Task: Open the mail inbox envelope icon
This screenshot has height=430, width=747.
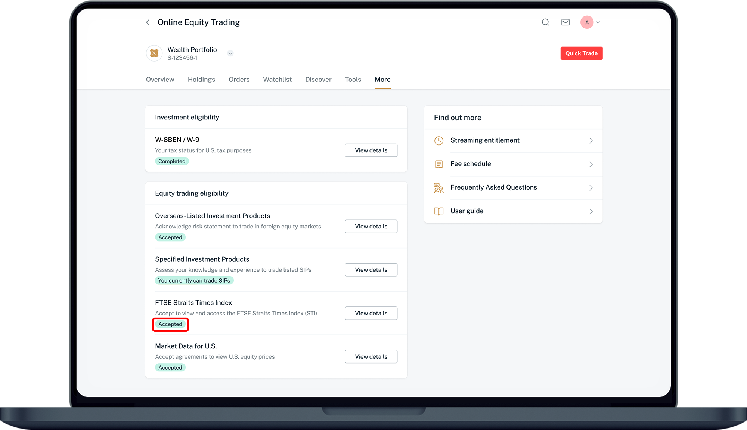Action: click(565, 22)
